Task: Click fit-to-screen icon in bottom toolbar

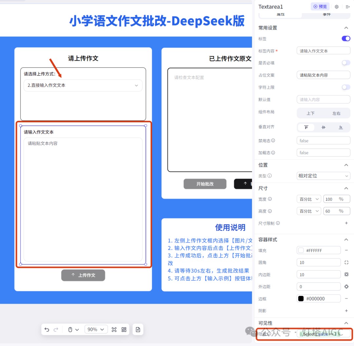Action: tap(114, 330)
